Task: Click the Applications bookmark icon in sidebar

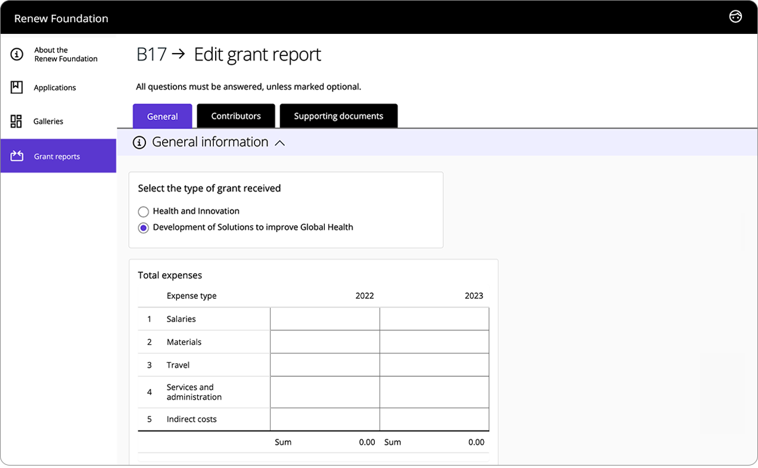Action: 15,87
